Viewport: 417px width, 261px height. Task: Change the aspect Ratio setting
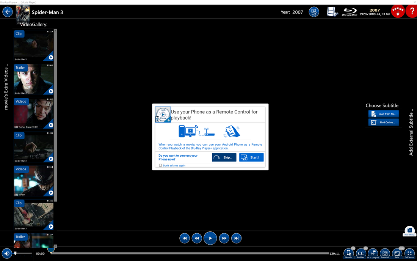[x=397, y=253]
